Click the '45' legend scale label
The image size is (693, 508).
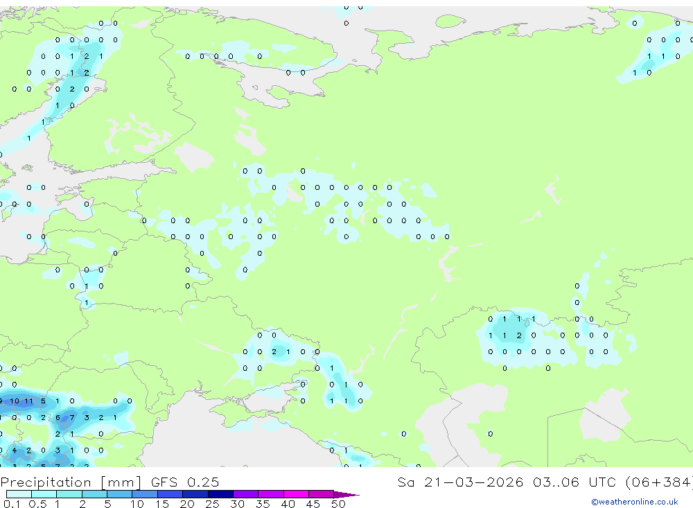(313, 504)
